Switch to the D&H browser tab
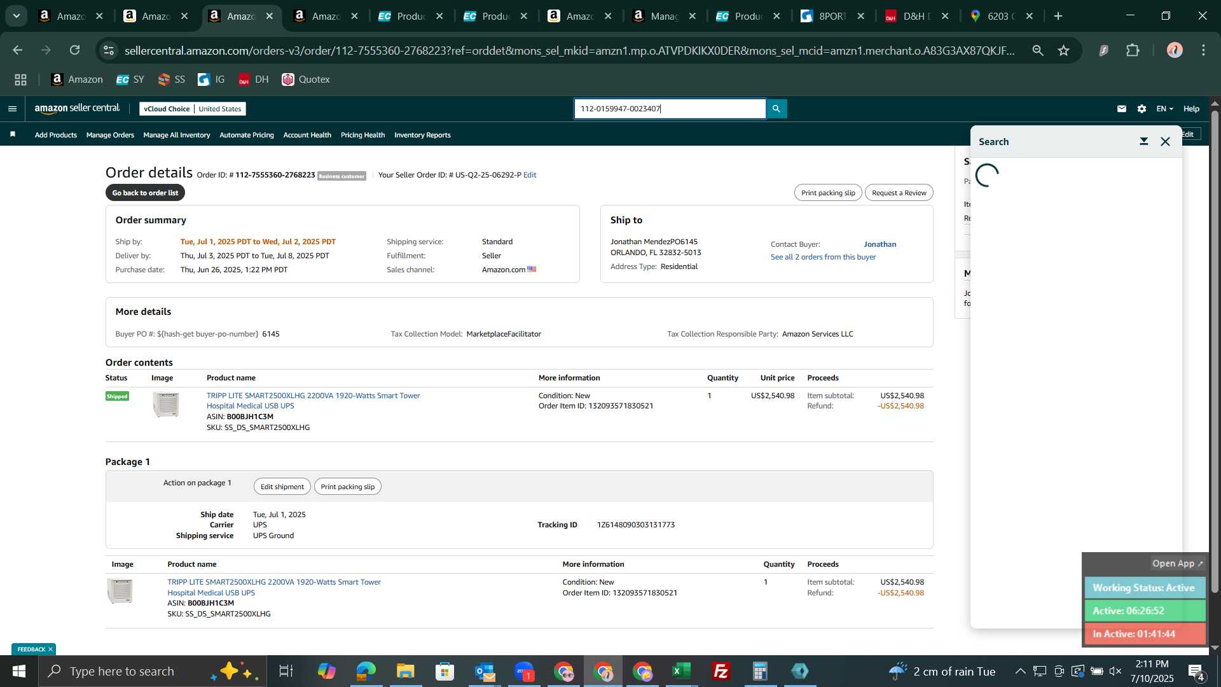Viewport: 1221px width, 687px height. click(x=918, y=16)
